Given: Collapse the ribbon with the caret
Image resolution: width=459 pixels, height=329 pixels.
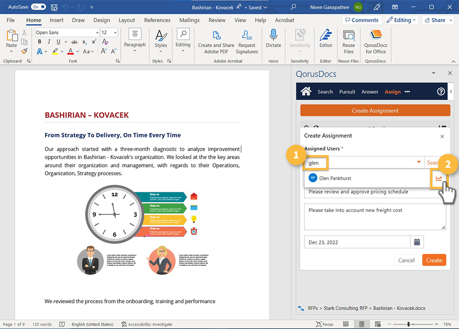Looking at the screenshot, I should (453, 61).
